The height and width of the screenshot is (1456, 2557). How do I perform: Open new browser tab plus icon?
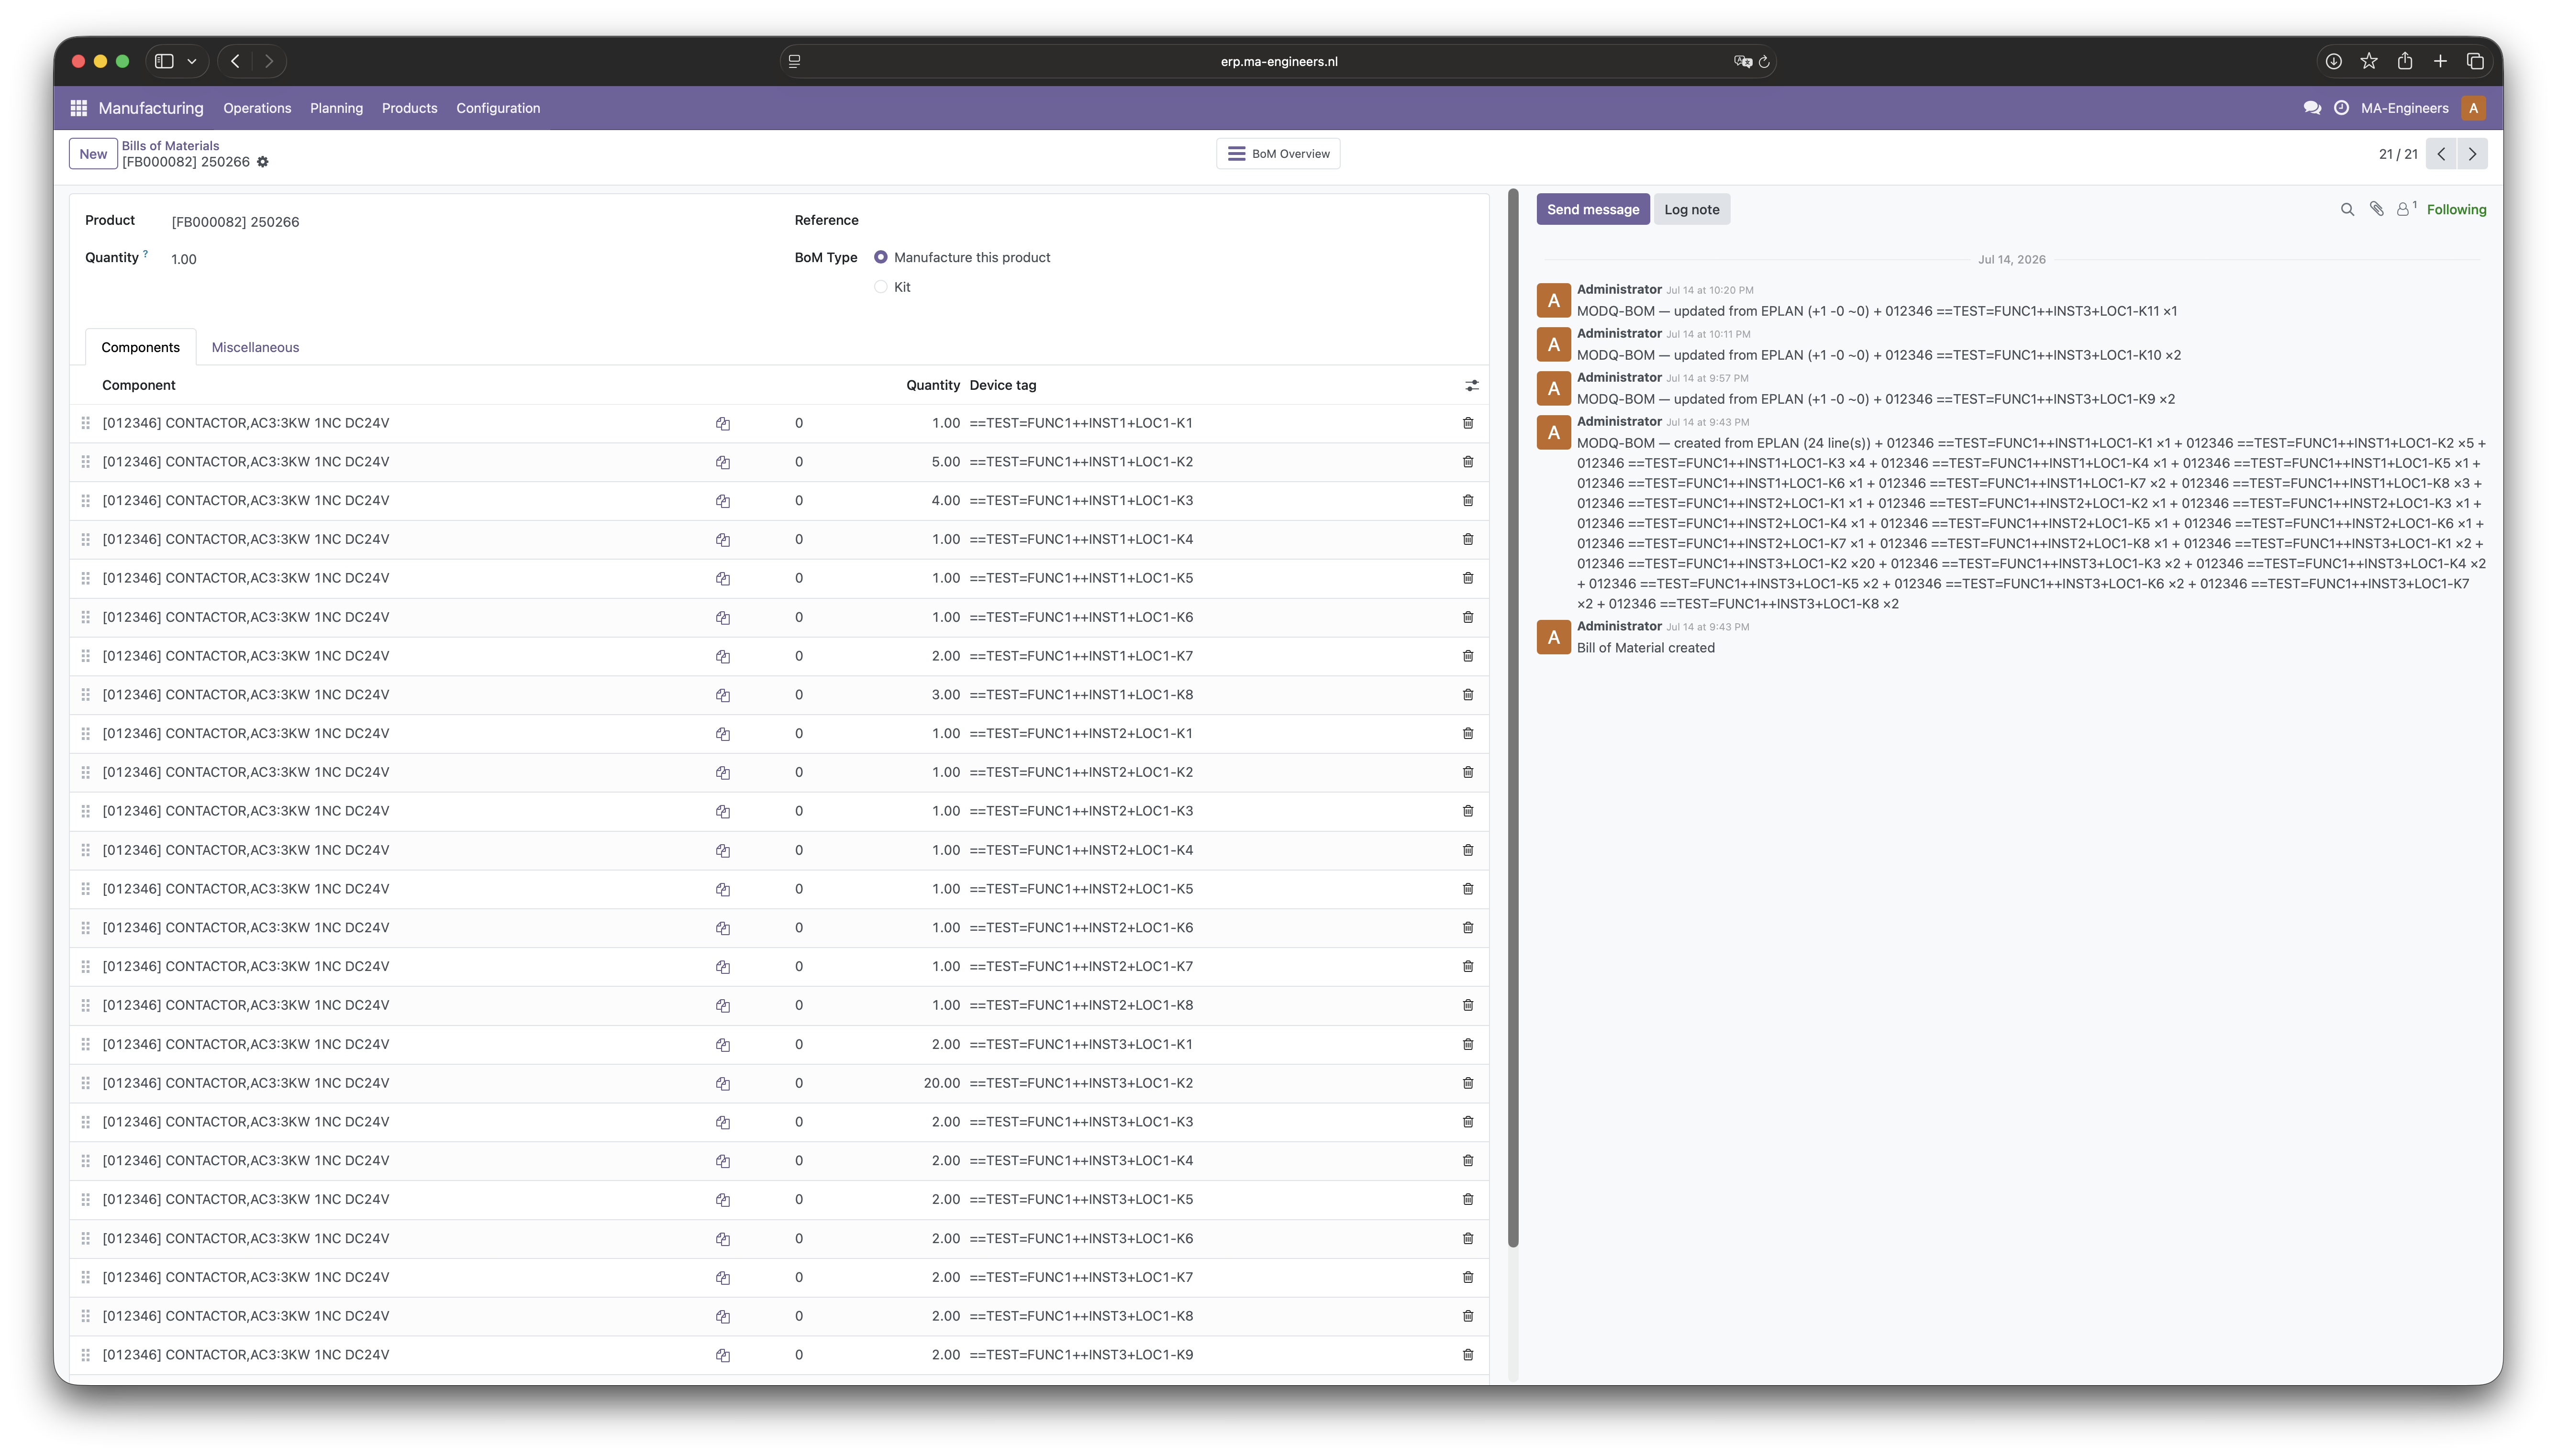(x=2440, y=61)
